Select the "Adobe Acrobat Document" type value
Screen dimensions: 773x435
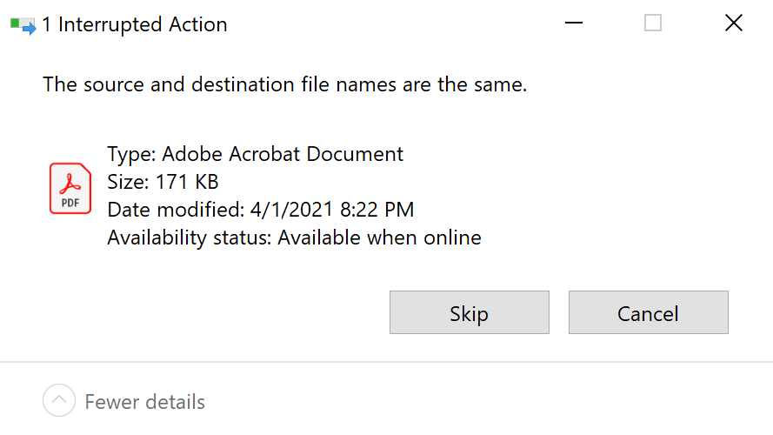(x=283, y=155)
